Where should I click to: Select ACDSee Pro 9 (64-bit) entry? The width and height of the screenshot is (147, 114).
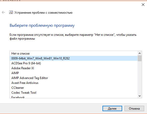point(73,63)
